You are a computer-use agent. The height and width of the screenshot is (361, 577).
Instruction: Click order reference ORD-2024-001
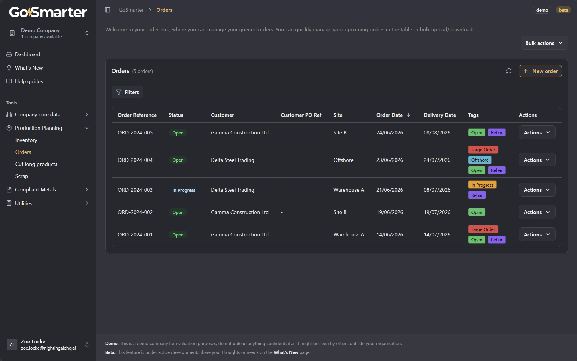point(135,235)
